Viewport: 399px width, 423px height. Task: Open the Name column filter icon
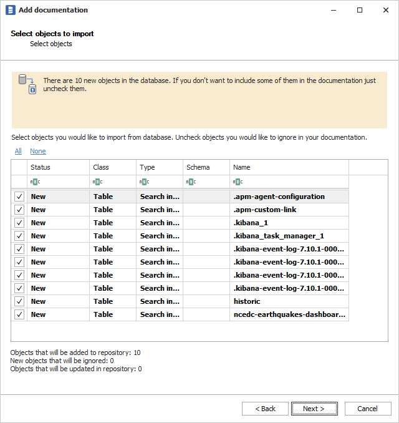tap(238, 182)
